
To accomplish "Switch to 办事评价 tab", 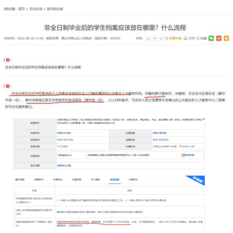I will click(x=133, y=179).
